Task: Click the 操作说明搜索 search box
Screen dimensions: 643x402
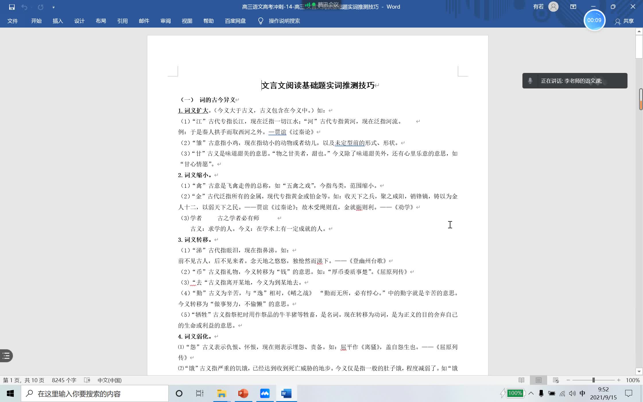Action: (x=284, y=21)
